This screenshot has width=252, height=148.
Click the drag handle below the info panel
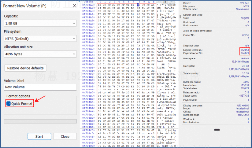217,130
